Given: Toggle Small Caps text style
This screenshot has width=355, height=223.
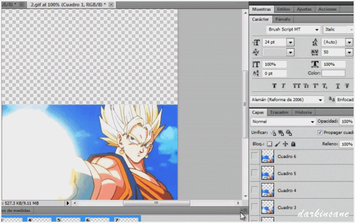Looking at the screenshot, I should click(x=306, y=86).
